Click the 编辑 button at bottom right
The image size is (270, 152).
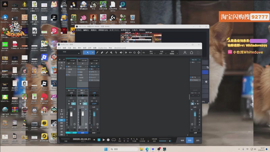(182, 140)
